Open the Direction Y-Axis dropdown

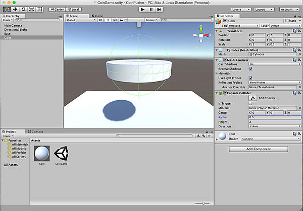pos(274,126)
